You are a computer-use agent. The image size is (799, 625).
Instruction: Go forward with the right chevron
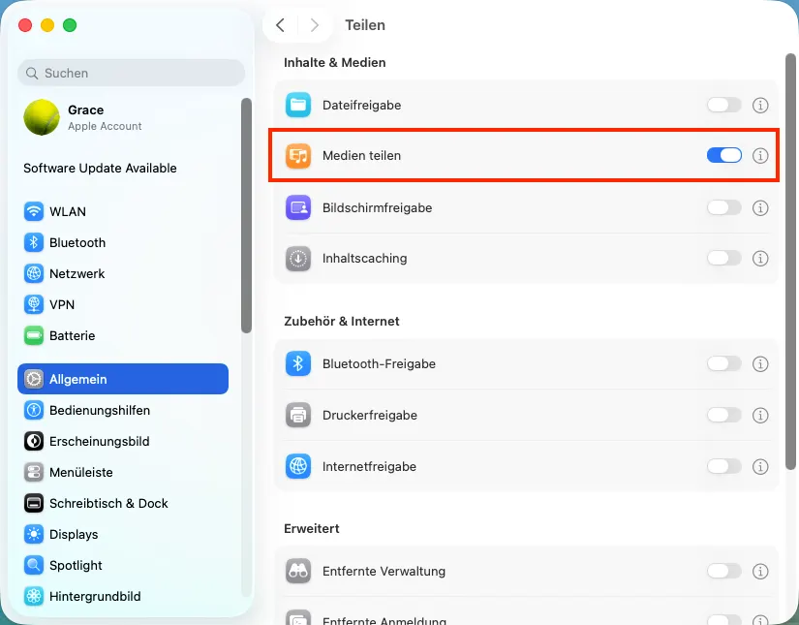click(315, 25)
